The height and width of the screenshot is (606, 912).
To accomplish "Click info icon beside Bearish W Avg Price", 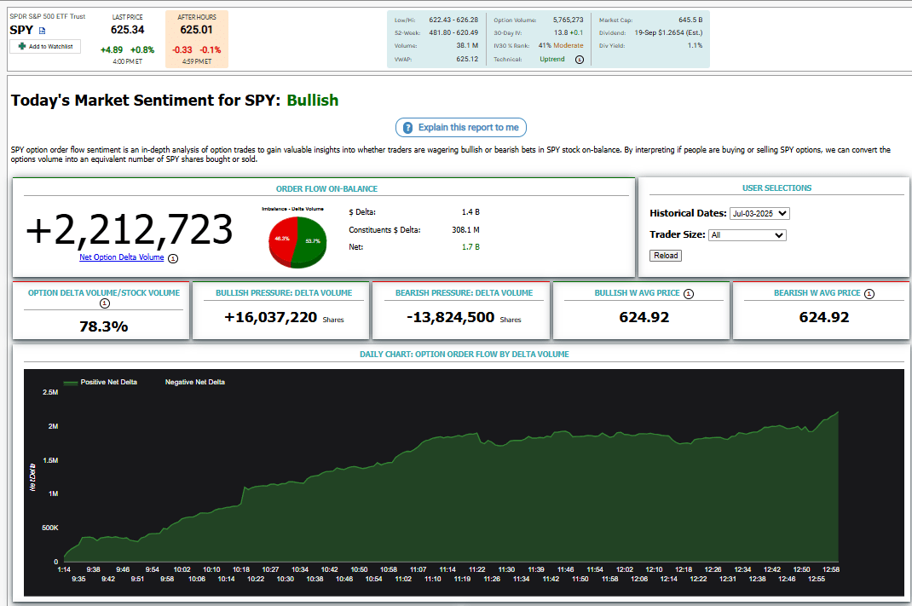I will click(869, 294).
